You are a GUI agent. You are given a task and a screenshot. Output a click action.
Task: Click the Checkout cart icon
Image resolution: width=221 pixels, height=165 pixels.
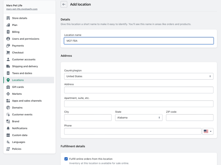pyautogui.click(x=8, y=53)
